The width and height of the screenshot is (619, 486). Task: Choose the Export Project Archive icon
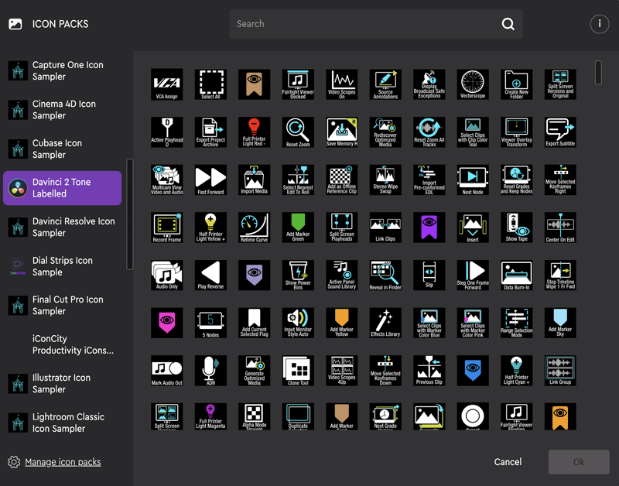pos(210,132)
